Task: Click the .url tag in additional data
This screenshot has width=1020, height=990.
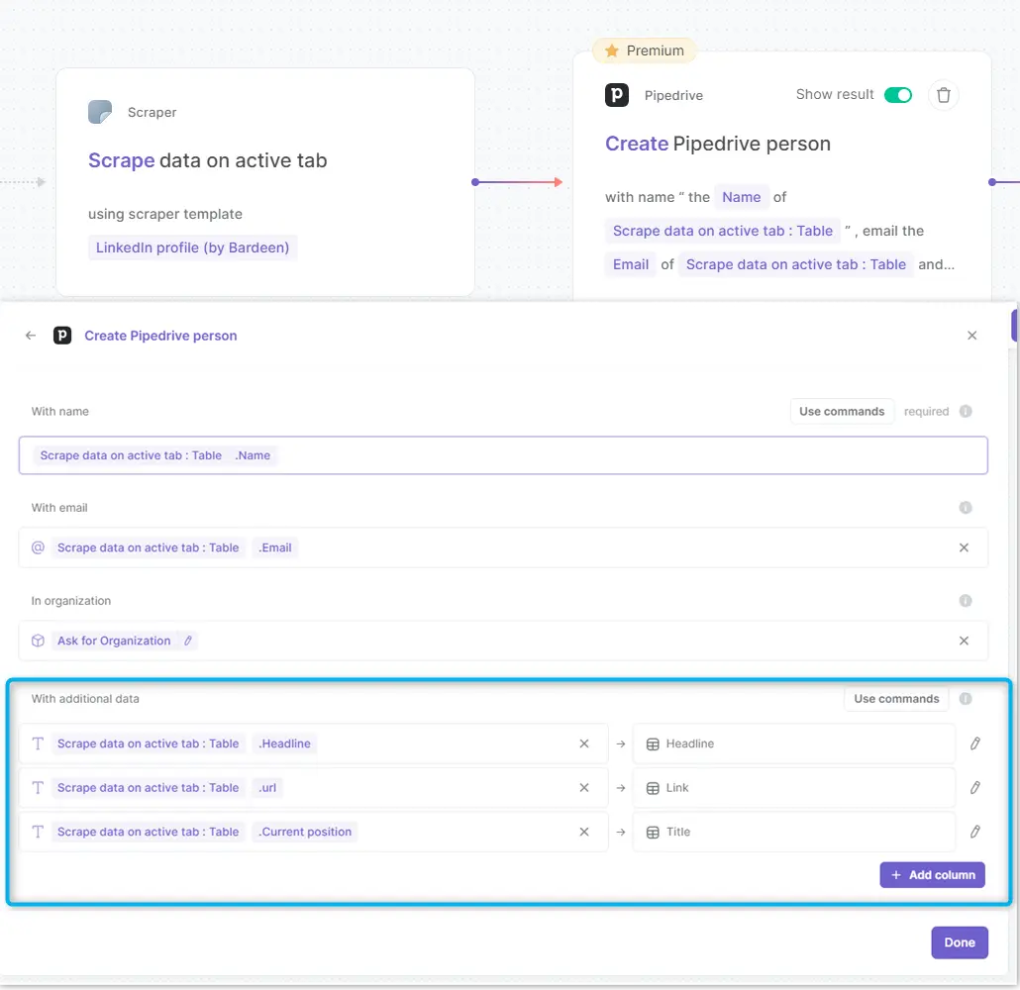Action: pos(267,788)
